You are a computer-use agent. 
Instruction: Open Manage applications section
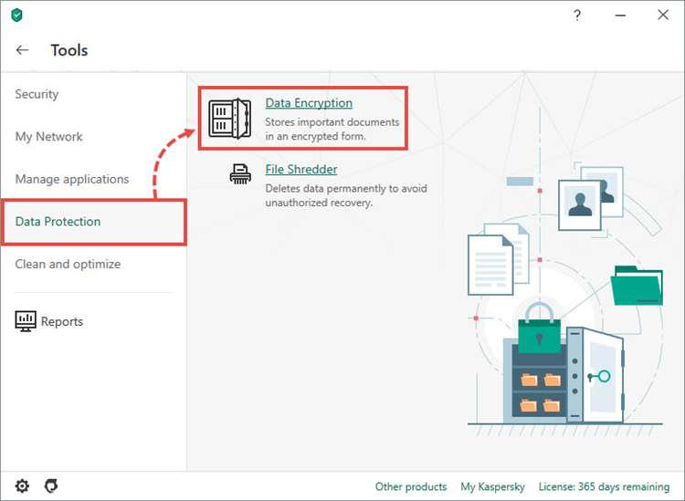pos(72,179)
